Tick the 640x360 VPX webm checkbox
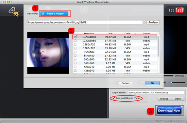The height and width of the screenshot is (123, 187). [75, 63]
